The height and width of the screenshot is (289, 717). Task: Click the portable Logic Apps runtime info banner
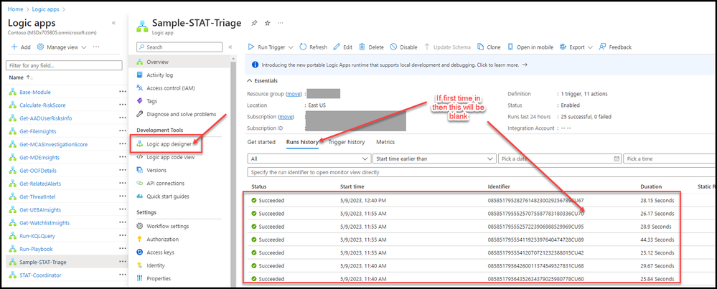(x=482, y=65)
